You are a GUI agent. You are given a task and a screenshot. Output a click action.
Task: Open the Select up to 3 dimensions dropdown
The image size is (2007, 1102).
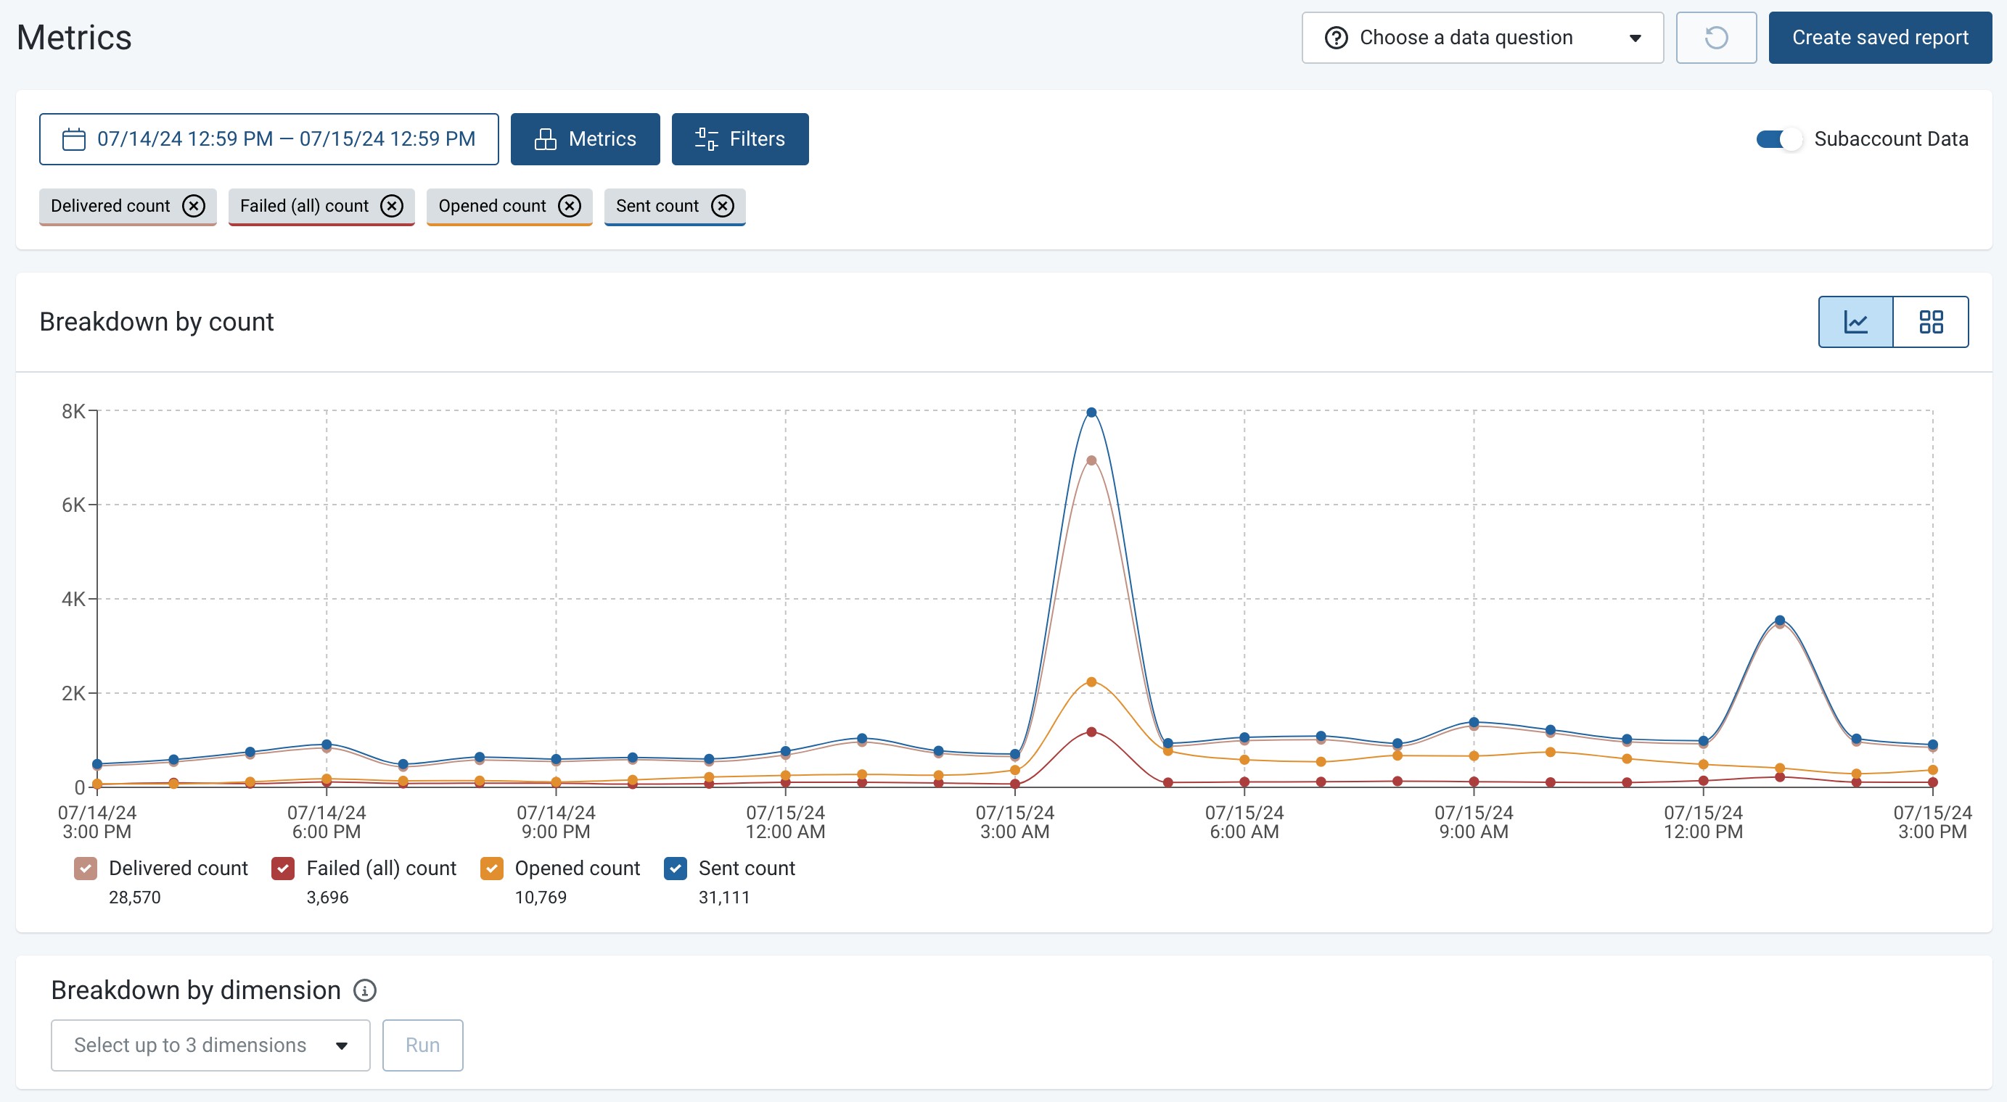(x=210, y=1045)
